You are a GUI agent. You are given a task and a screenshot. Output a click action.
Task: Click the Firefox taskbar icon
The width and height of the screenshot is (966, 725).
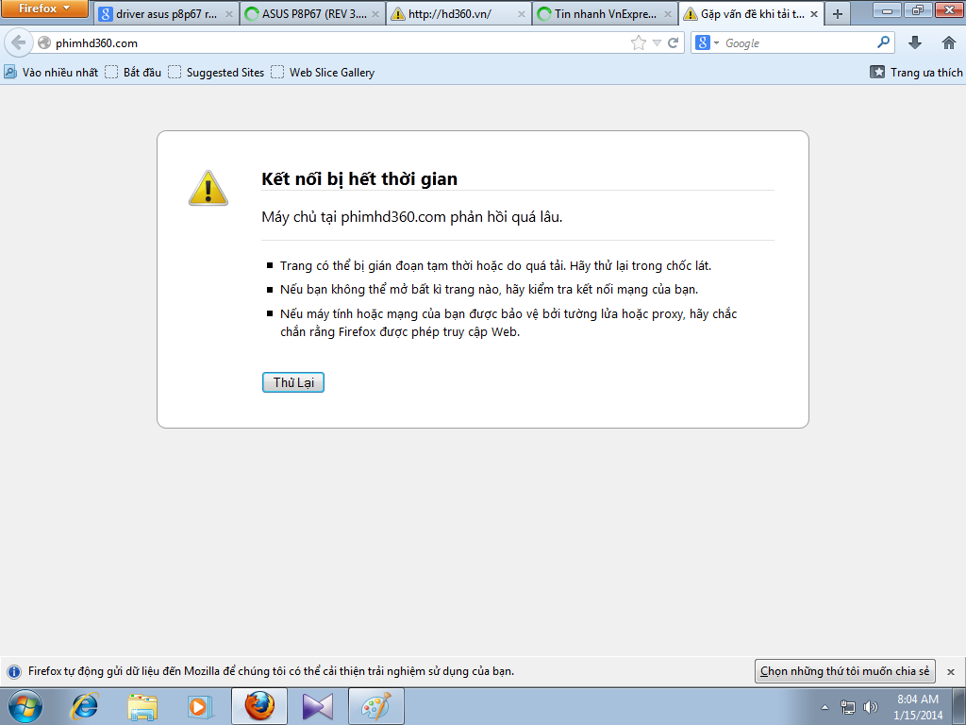259,706
